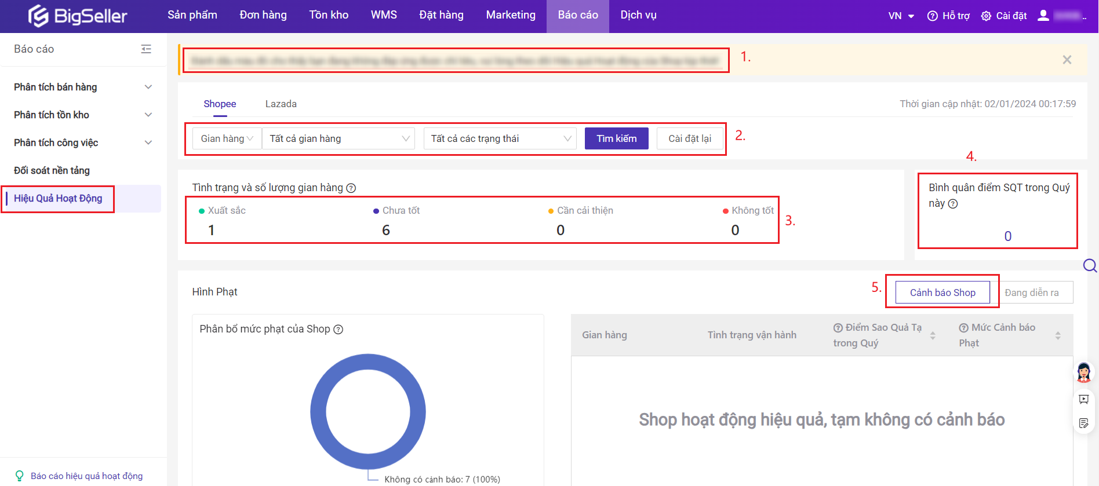
Task: Open Tất cả các trạng thái dropdown
Action: coord(500,139)
